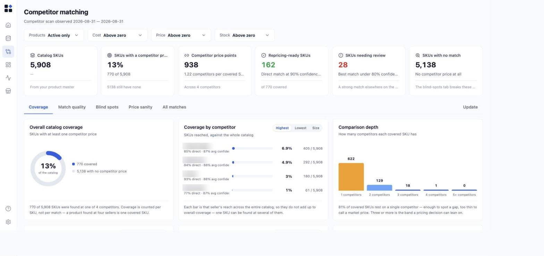
Task: Open the activity pulse sidebar icon
Action: (x=8, y=78)
